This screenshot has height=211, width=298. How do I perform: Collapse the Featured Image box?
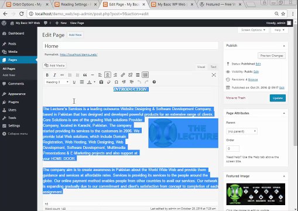coord(284,176)
